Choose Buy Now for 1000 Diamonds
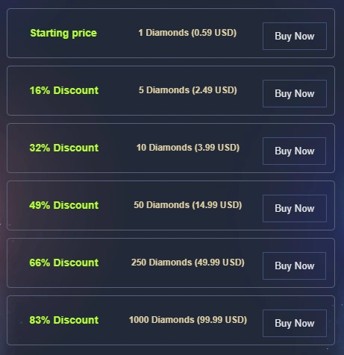The width and height of the screenshot is (344, 355). point(295,324)
